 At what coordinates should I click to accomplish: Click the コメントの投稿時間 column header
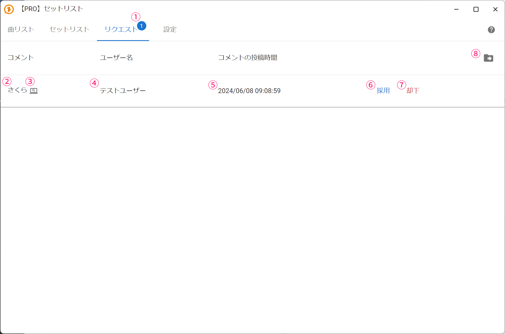247,58
